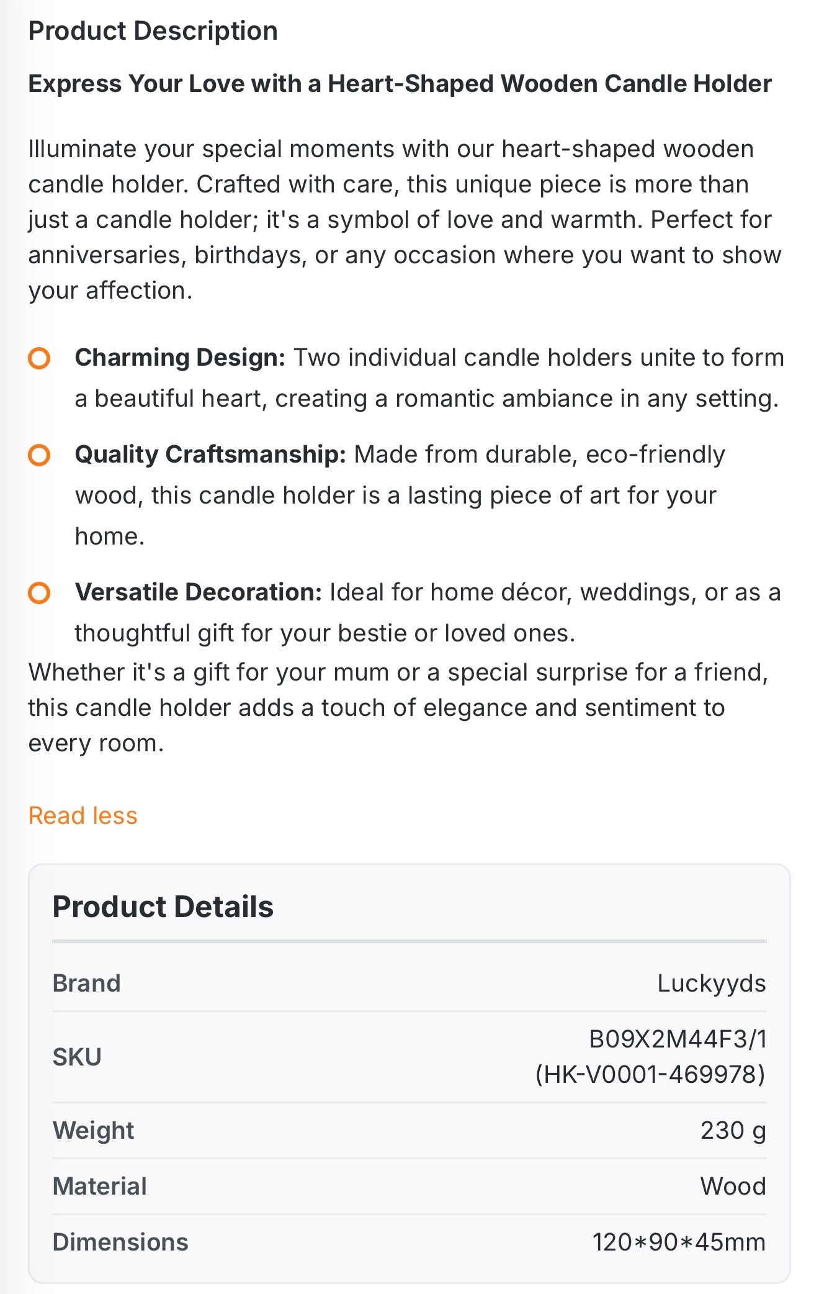The width and height of the screenshot is (819, 1294).
Task: Click the Product Description heading
Action: pos(153,31)
